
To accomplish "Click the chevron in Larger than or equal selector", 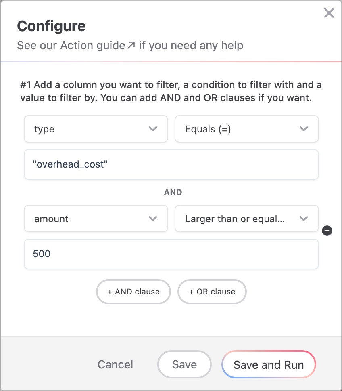I will click(x=304, y=219).
